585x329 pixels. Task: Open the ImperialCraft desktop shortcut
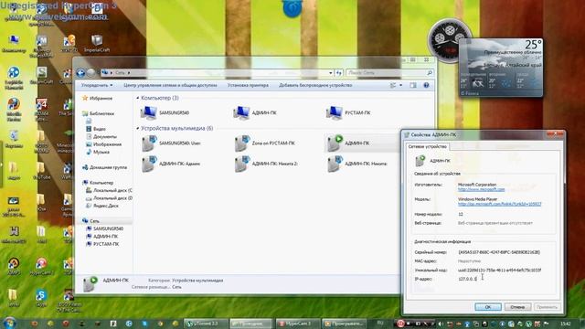click(x=97, y=44)
